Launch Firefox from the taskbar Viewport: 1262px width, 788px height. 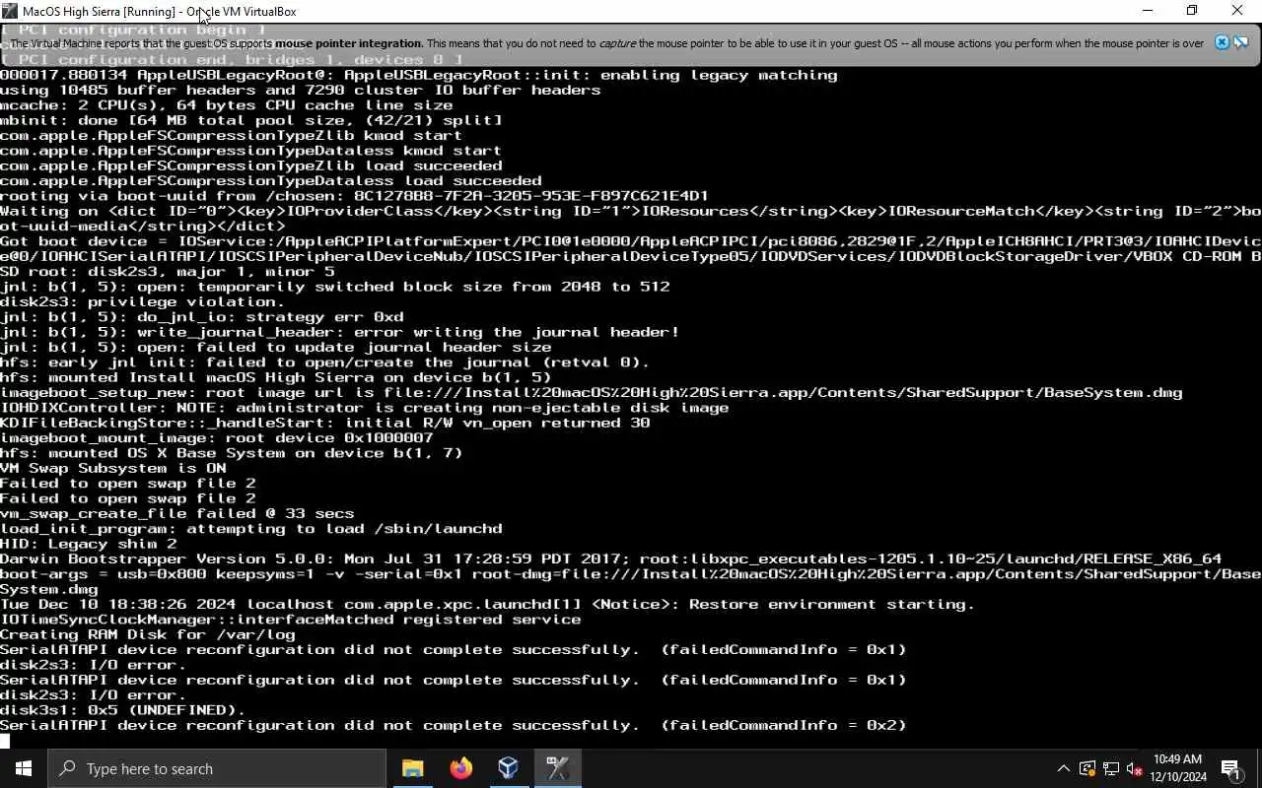[460, 768]
